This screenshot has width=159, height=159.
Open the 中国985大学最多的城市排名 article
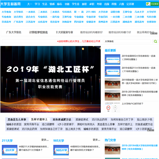[85, 148]
